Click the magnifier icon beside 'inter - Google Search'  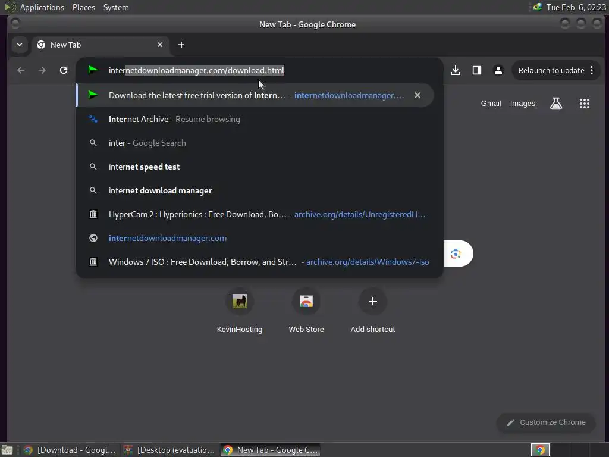(93, 143)
